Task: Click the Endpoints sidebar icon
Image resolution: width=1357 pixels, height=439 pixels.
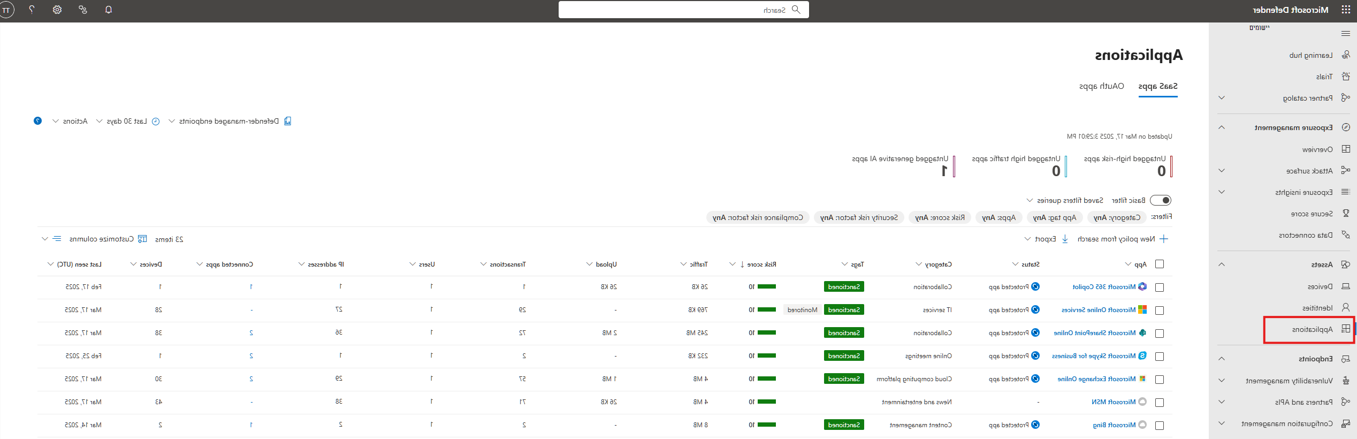Action: pyautogui.click(x=1346, y=359)
